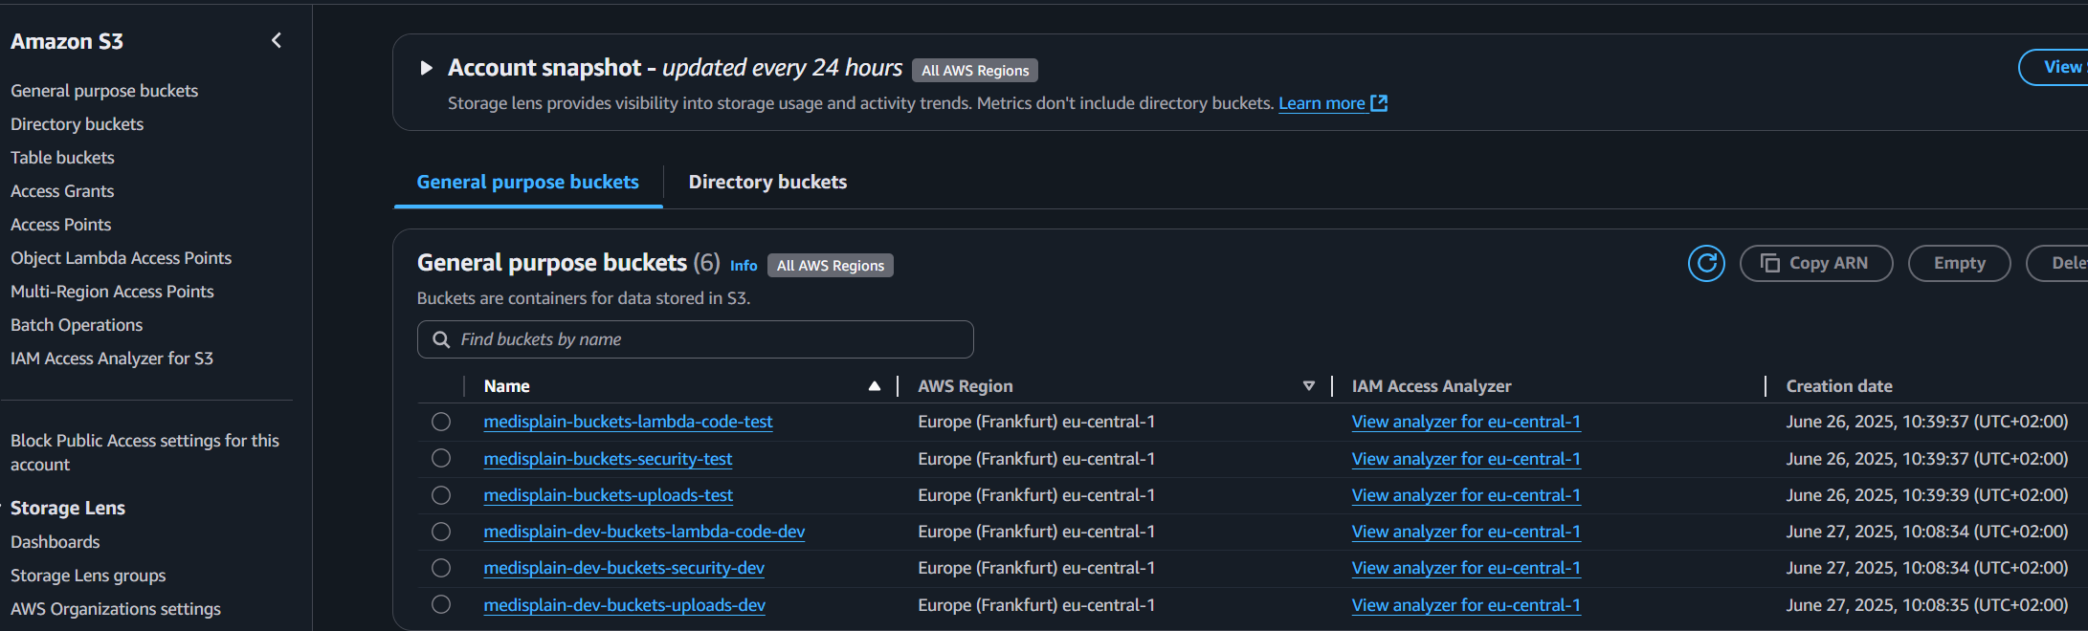The height and width of the screenshot is (631, 2088).
Task: Open the medisplain-dev-buckets-uploads-dev bucket link
Action: 624,605
